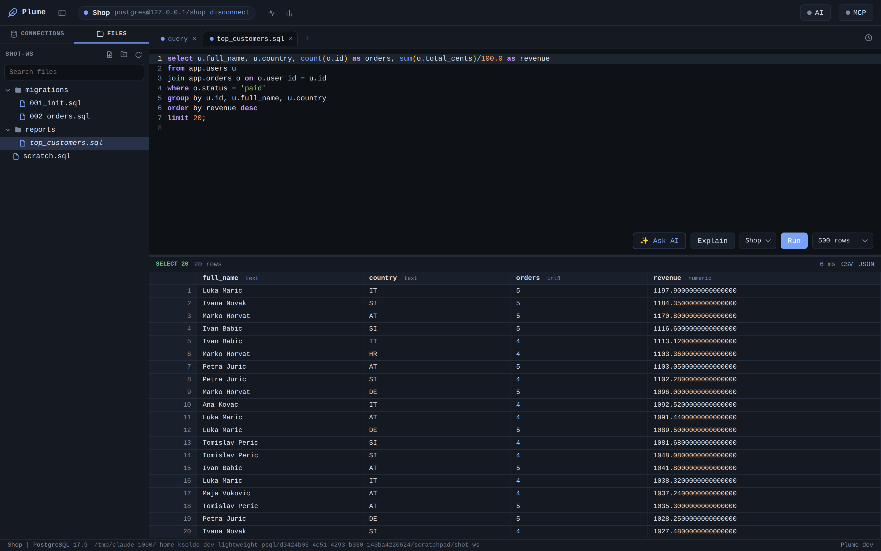Create a new folder in SHOT-WS
This screenshot has width=881, height=551.
pos(124,55)
